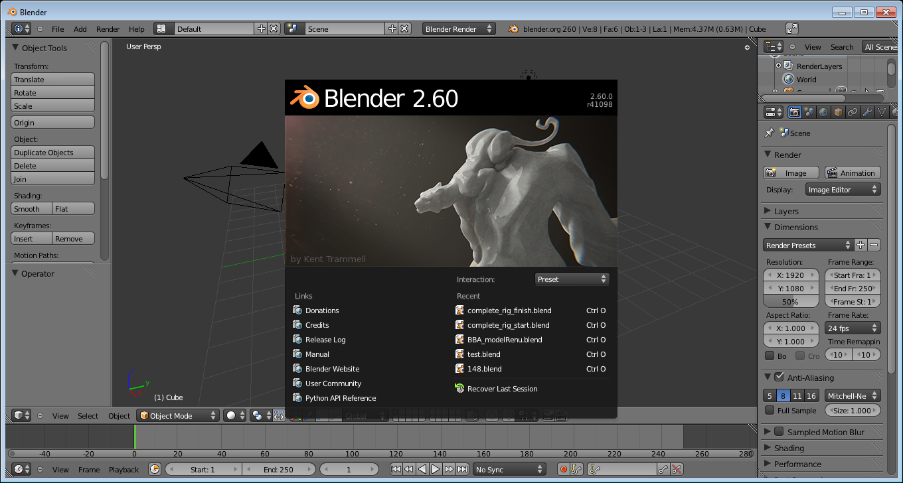The width and height of the screenshot is (903, 483).
Task: Open the Interaction Preset dropdown
Action: pyautogui.click(x=572, y=279)
